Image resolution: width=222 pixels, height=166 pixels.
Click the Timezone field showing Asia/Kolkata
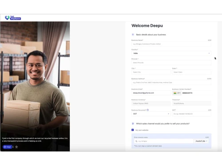coord(192,104)
